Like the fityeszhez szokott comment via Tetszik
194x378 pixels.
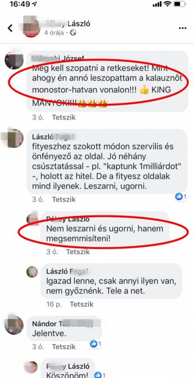point(64,199)
